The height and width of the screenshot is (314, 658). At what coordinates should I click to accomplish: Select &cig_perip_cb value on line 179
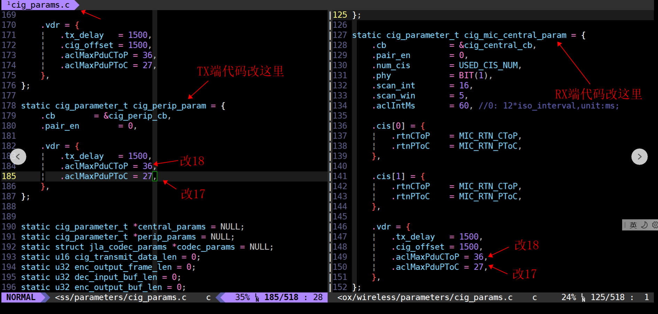pos(135,116)
